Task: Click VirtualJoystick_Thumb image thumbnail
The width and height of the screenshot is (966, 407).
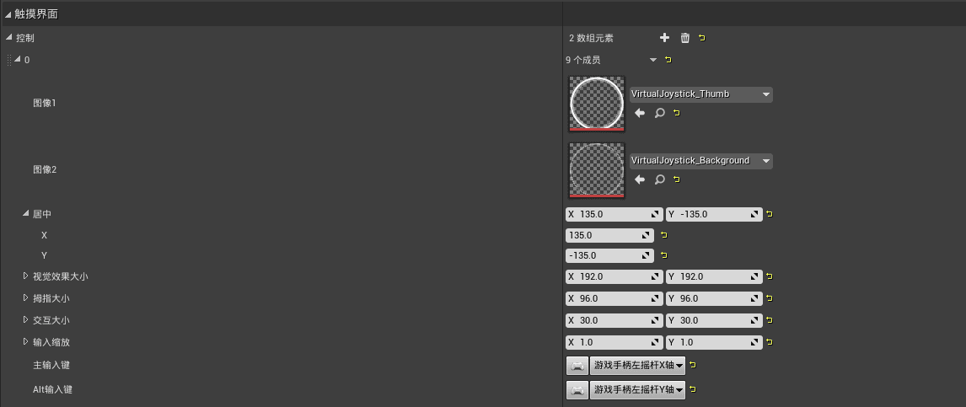Action: click(x=596, y=104)
